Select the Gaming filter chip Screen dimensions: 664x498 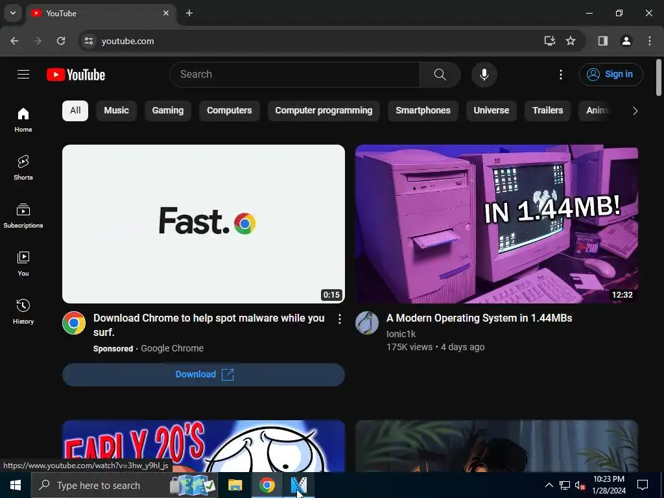168,110
